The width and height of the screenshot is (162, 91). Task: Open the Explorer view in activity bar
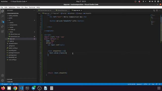coord(3,11)
